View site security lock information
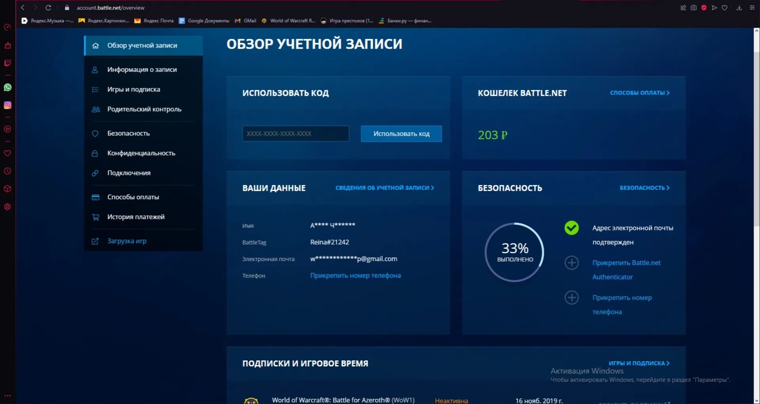The height and width of the screenshot is (404, 760). click(x=67, y=8)
